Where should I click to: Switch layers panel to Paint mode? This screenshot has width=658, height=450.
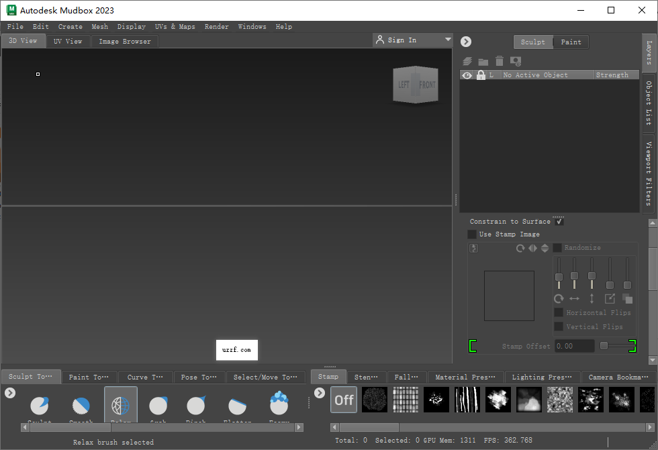(x=571, y=42)
